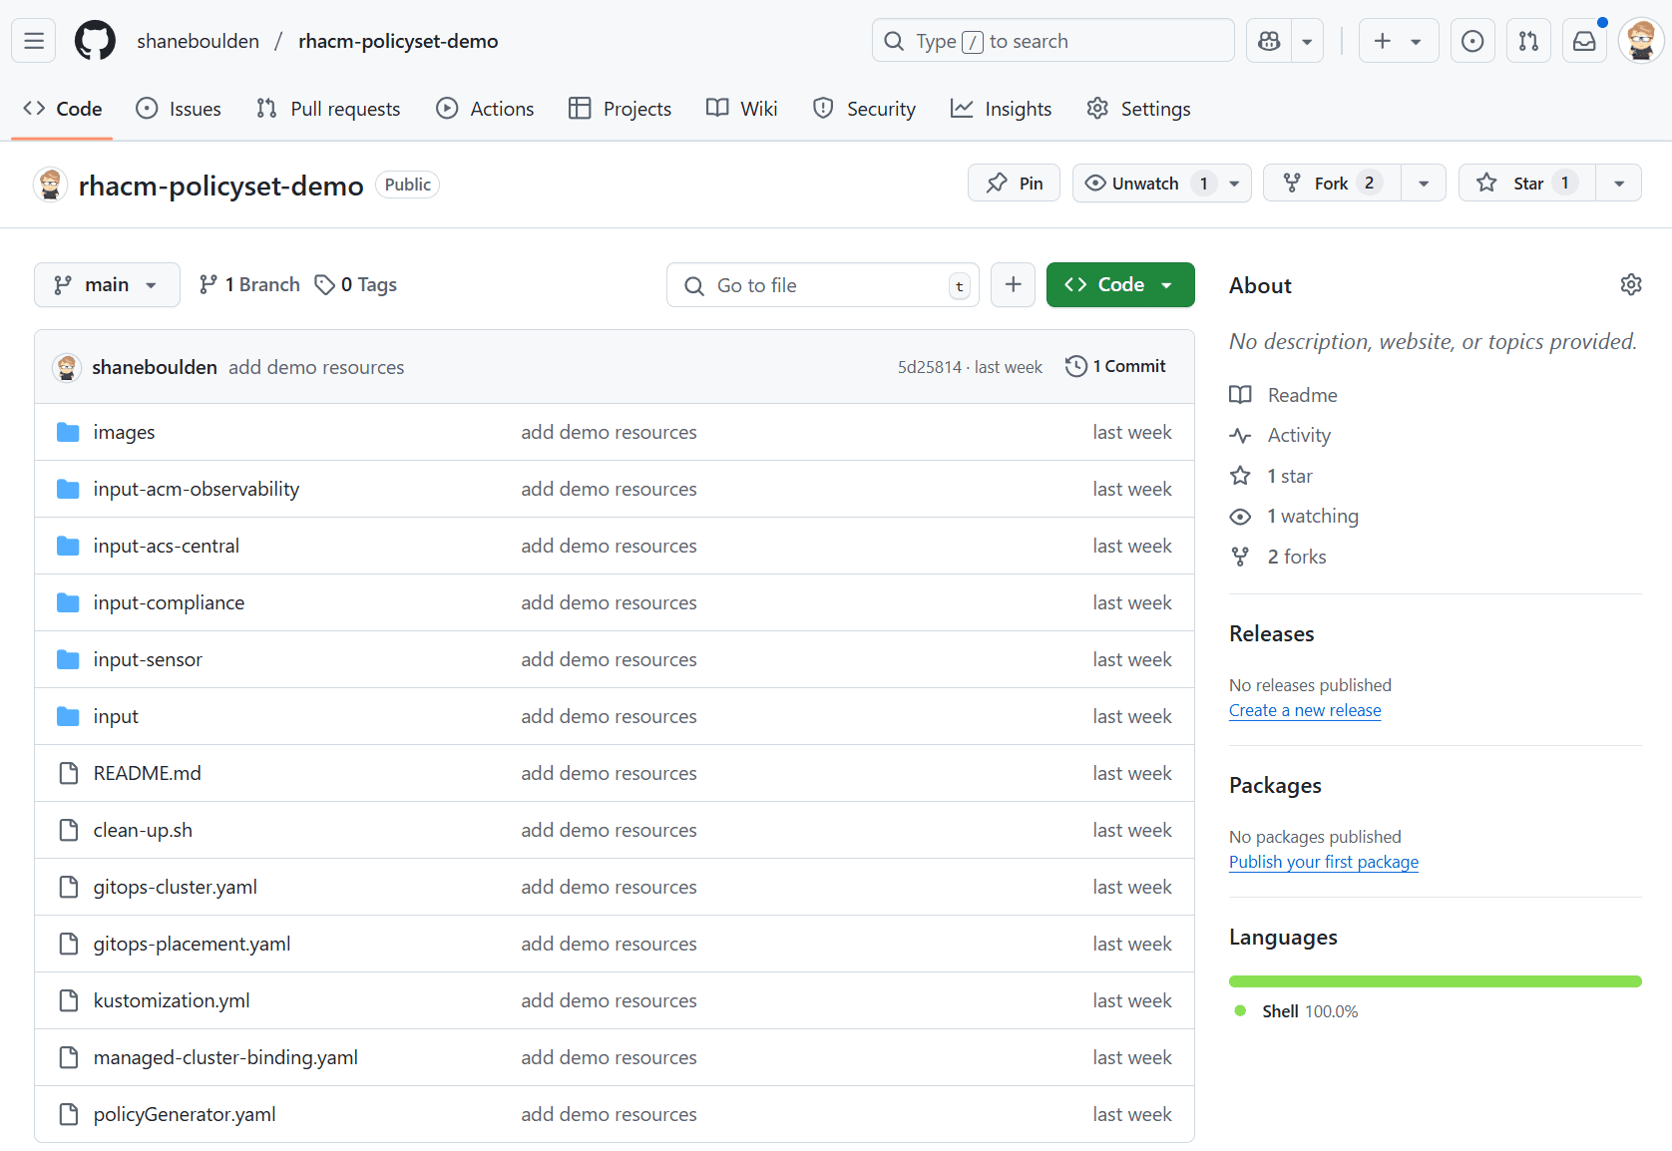Open the notifications inbox
Viewport: 1672px width, 1151px height.
[x=1584, y=41]
